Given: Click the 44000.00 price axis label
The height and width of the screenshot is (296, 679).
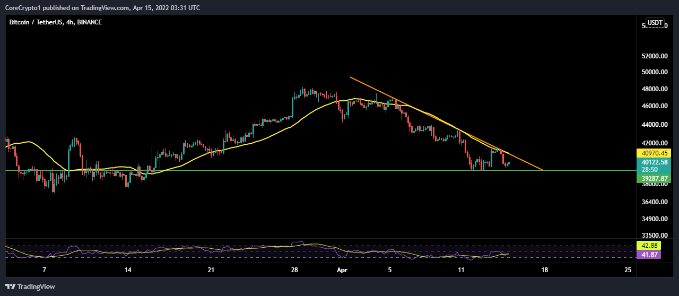Looking at the screenshot, I should (x=654, y=125).
